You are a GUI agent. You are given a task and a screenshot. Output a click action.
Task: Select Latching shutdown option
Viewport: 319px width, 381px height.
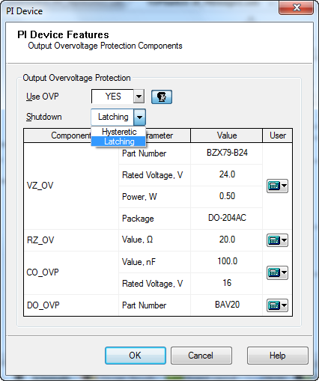click(118, 141)
